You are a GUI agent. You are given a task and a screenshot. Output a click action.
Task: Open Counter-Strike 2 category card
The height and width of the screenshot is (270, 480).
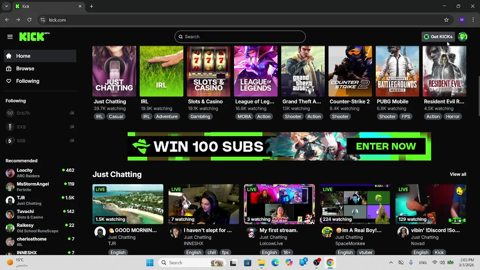[x=350, y=71]
